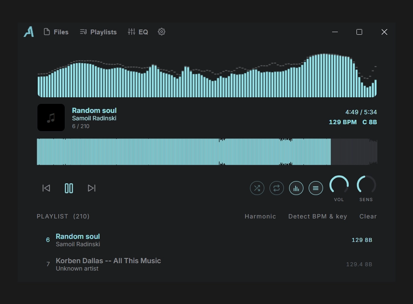Click the 6 / 210 track counter
The image size is (413, 304).
pos(80,126)
